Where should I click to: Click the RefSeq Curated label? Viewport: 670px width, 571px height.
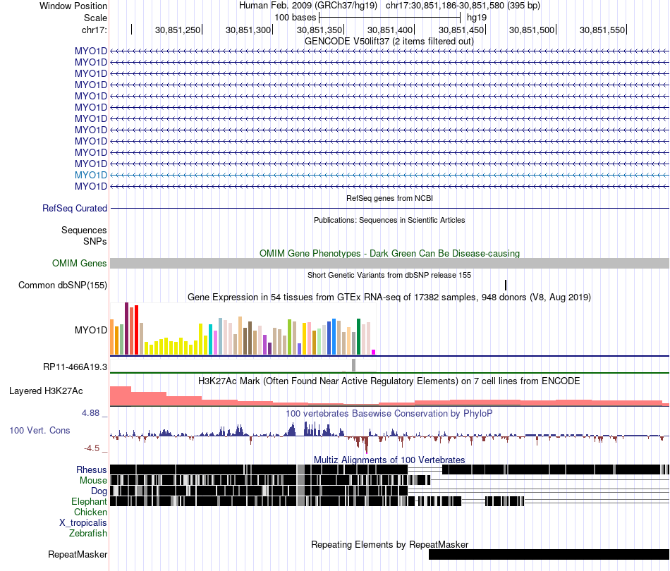coord(75,209)
